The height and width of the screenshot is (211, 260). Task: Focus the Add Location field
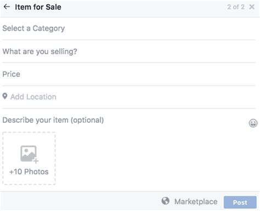129,97
